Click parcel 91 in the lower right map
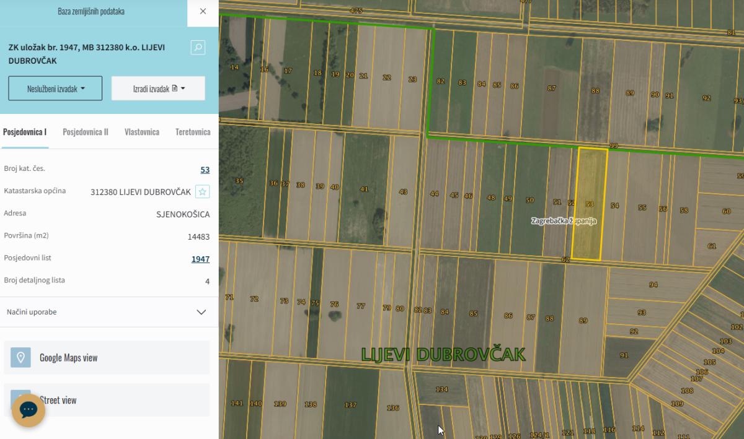 coord(624,355)
